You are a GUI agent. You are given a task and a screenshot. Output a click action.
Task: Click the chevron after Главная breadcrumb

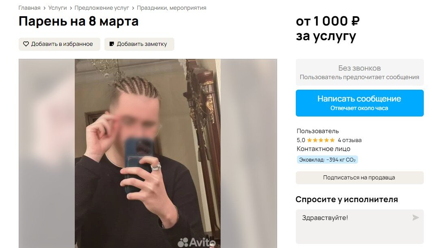(x=44, y=8)
